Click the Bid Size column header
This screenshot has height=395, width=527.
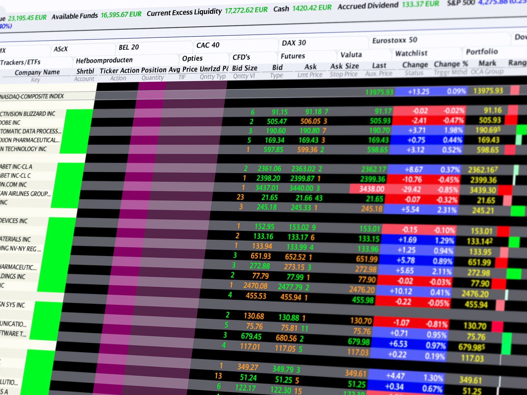coord(245,68)
